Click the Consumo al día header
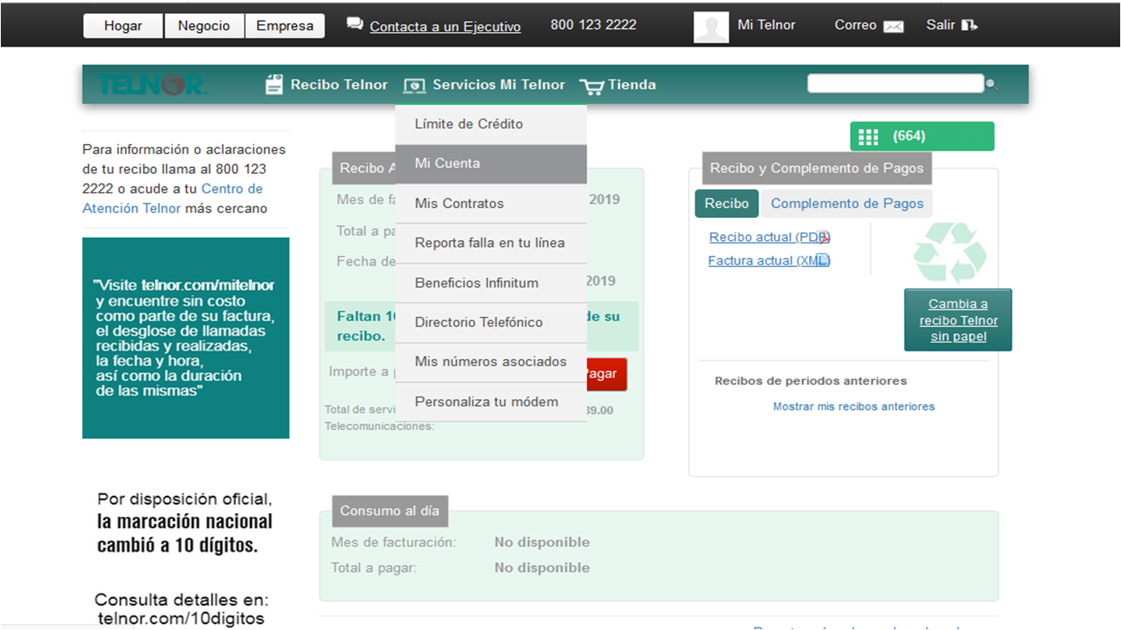 pos(390,511)
